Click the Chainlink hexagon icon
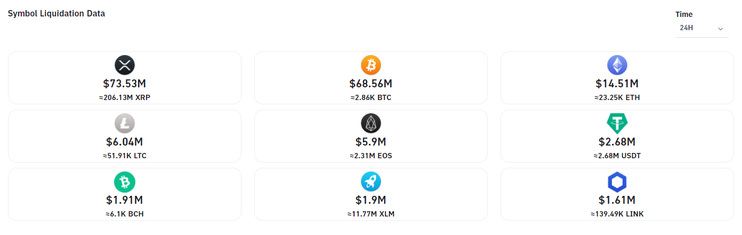The image size is (742, 235). click(617, 182)
